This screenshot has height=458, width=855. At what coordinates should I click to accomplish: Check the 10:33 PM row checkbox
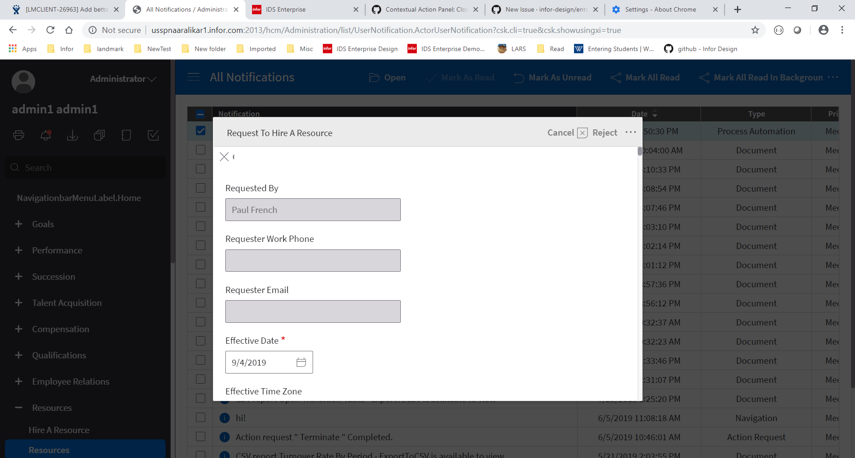200,169
